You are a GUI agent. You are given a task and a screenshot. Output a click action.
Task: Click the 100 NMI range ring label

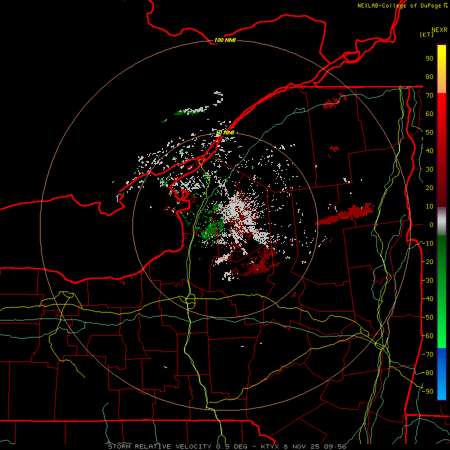pos(225,40)
